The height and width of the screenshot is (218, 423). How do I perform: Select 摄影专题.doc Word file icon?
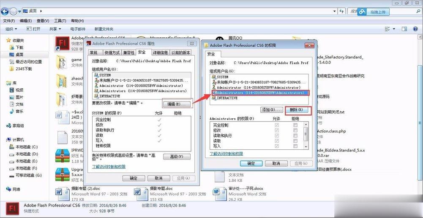pos(141,194)
